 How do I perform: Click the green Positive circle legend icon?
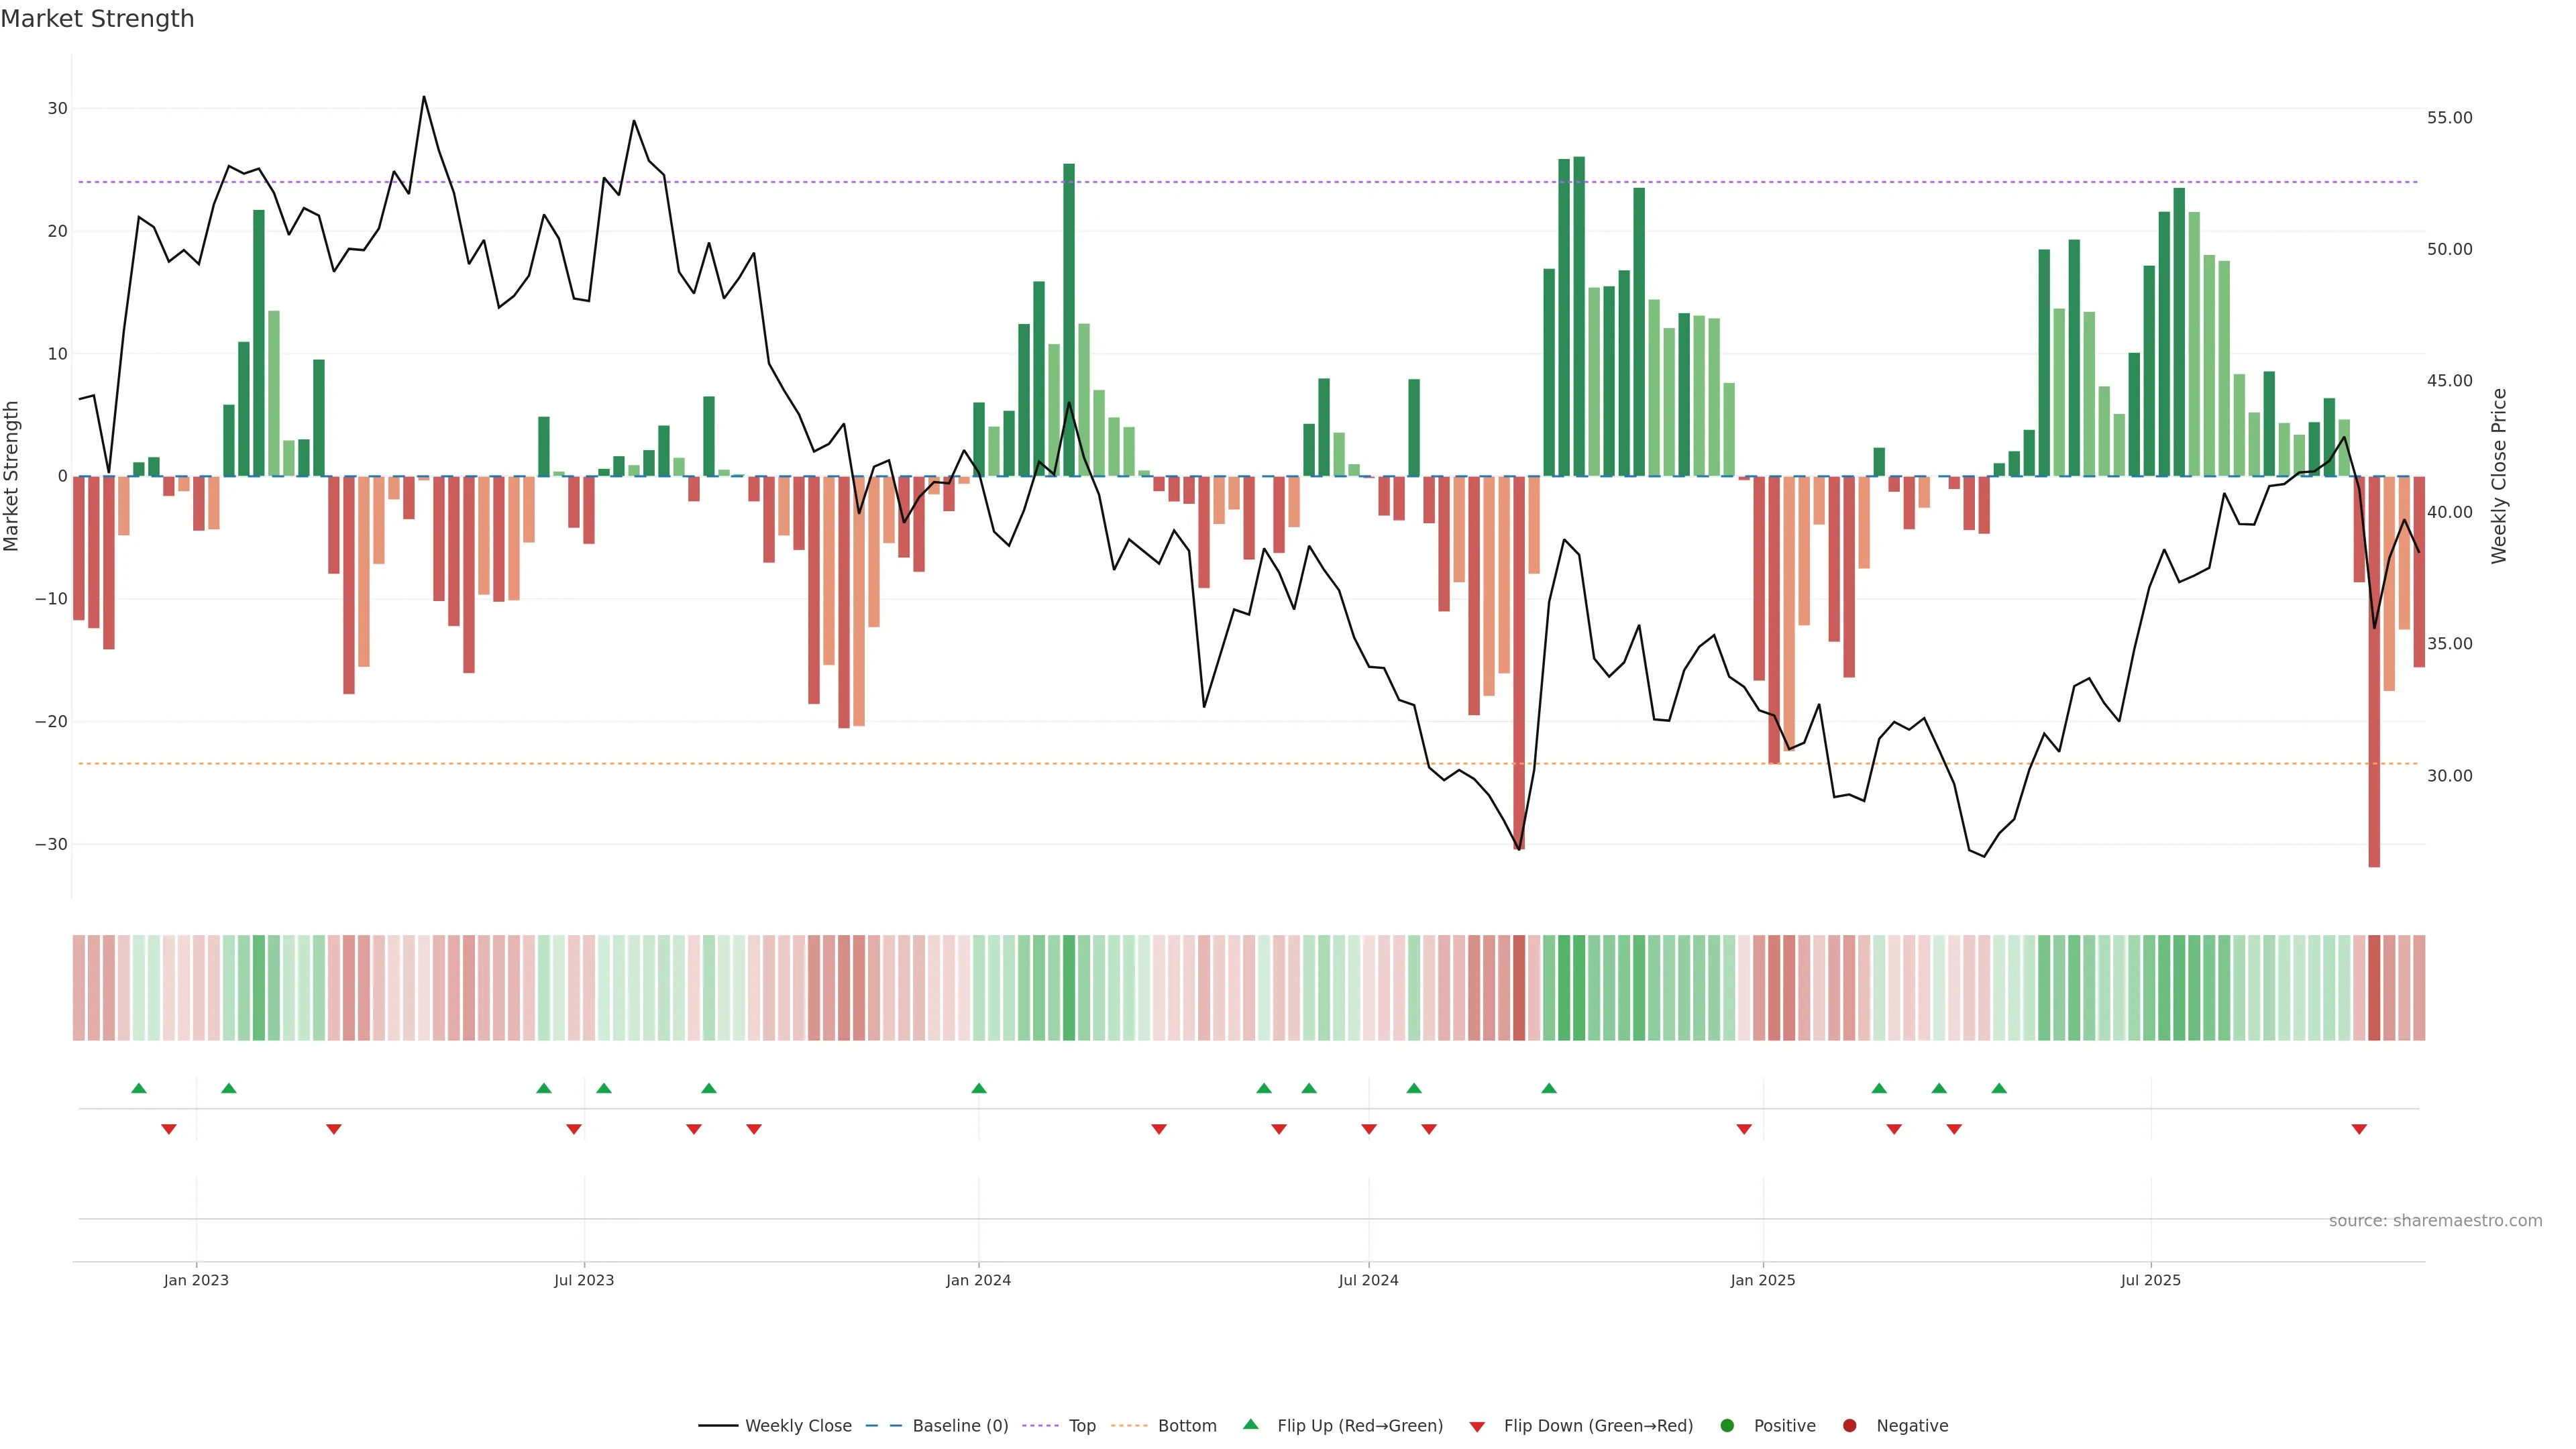point(1727,1426)
